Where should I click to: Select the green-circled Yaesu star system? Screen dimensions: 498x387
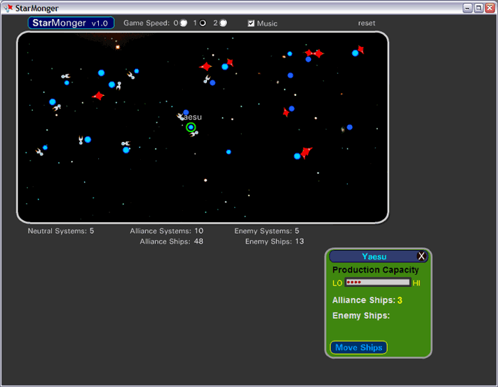191,127
